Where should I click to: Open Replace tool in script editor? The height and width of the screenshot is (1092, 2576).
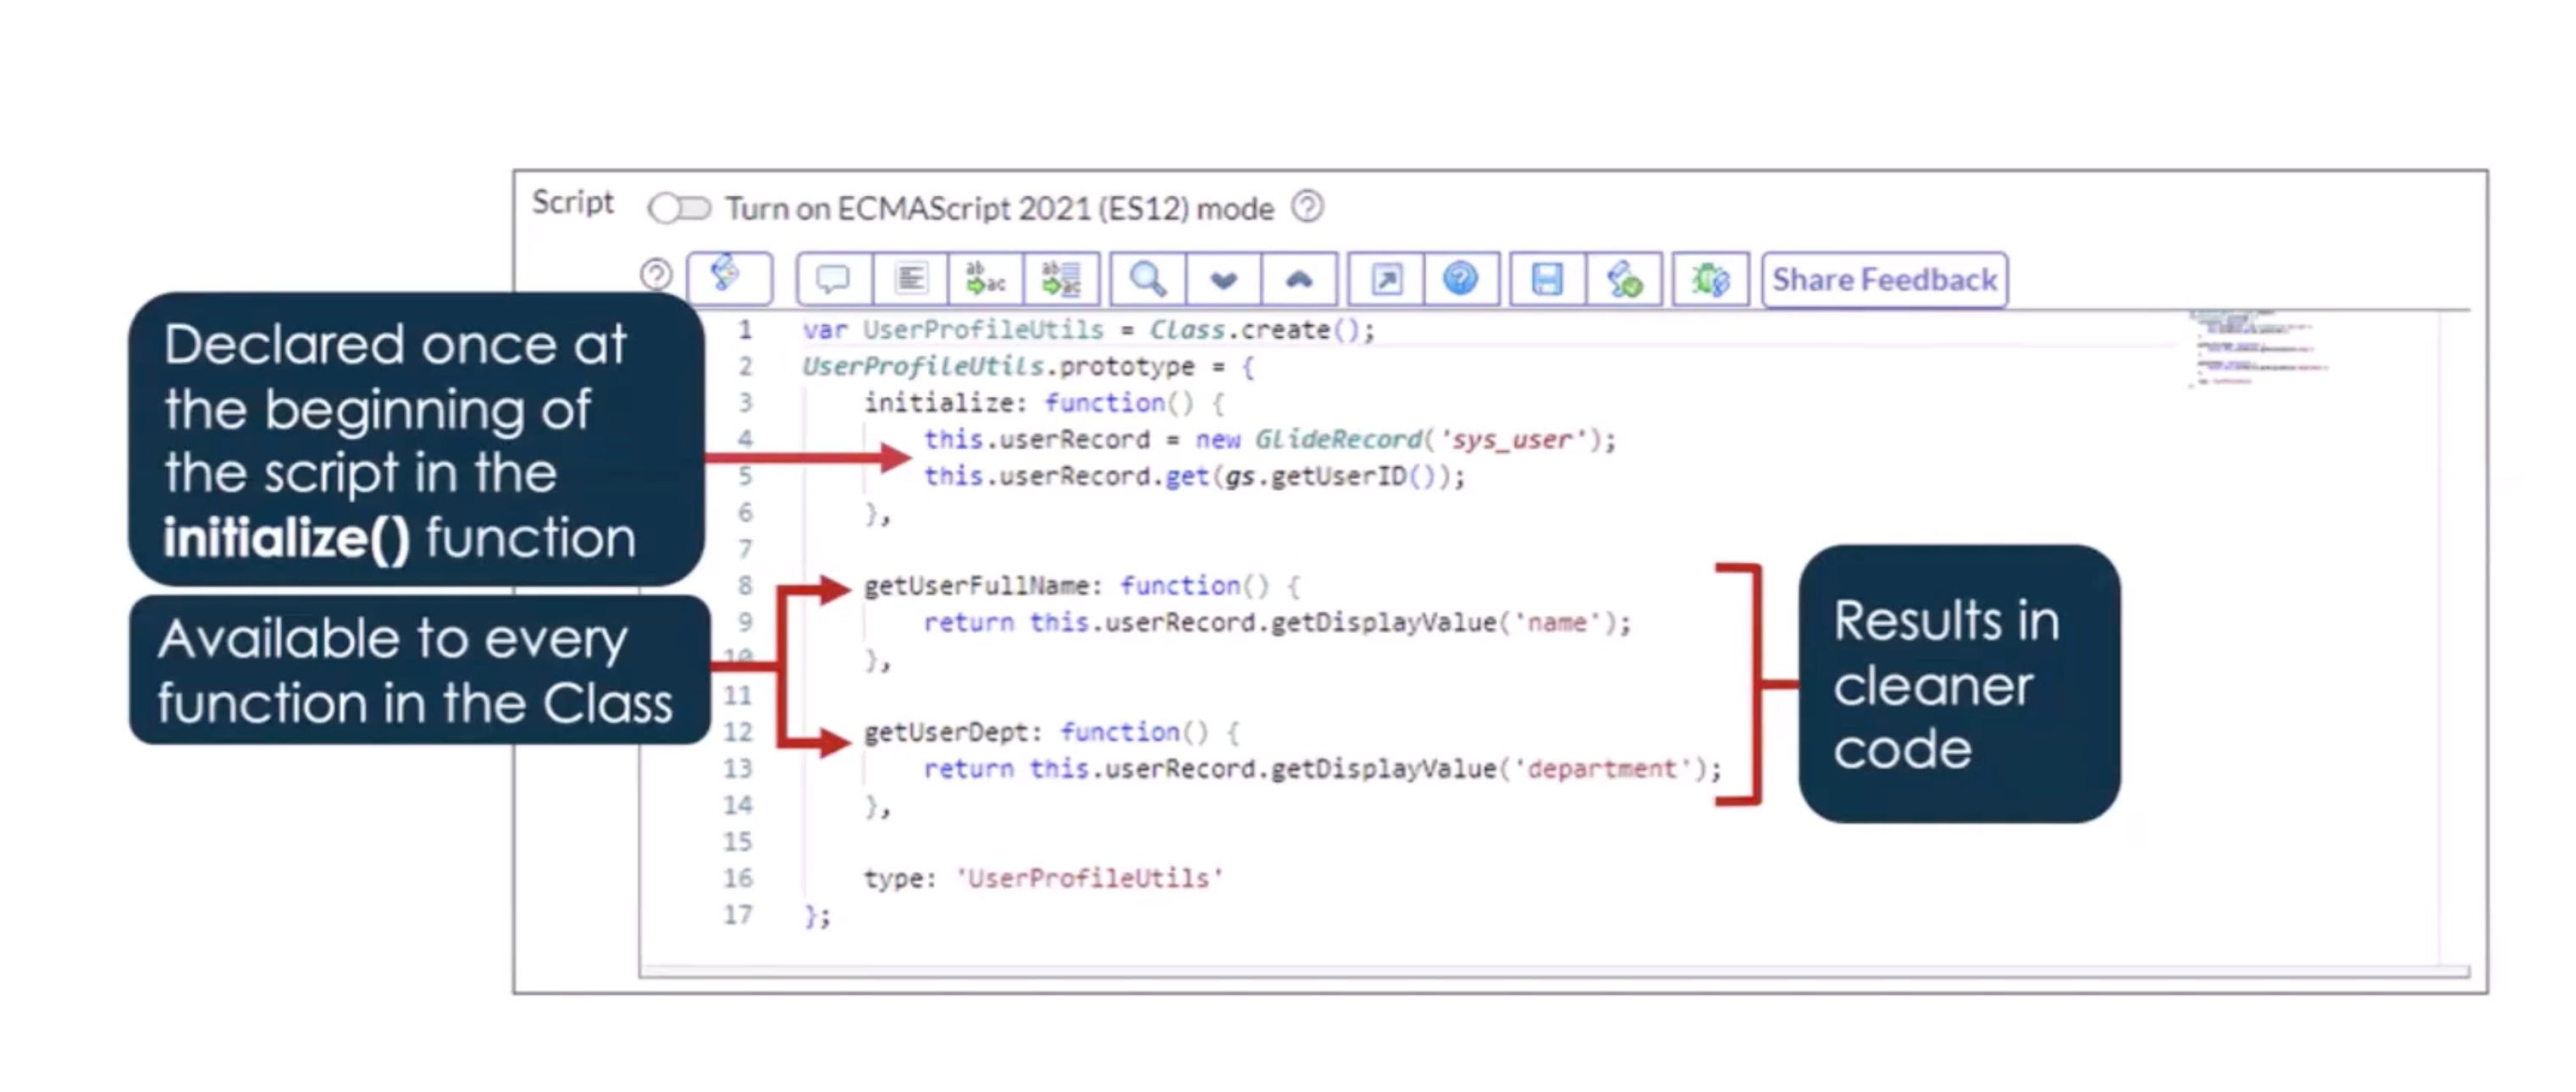coord(985,279)
